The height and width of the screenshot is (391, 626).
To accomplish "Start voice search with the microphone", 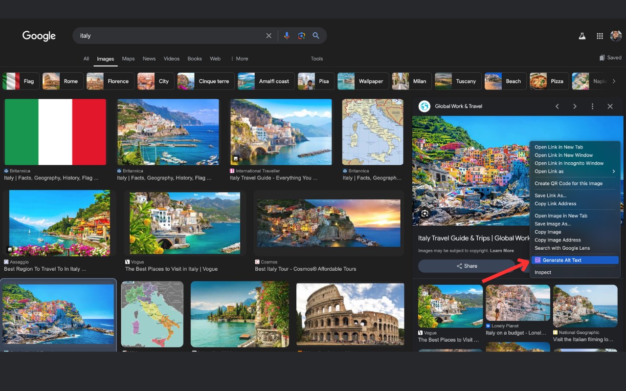I will pos(287,36).
